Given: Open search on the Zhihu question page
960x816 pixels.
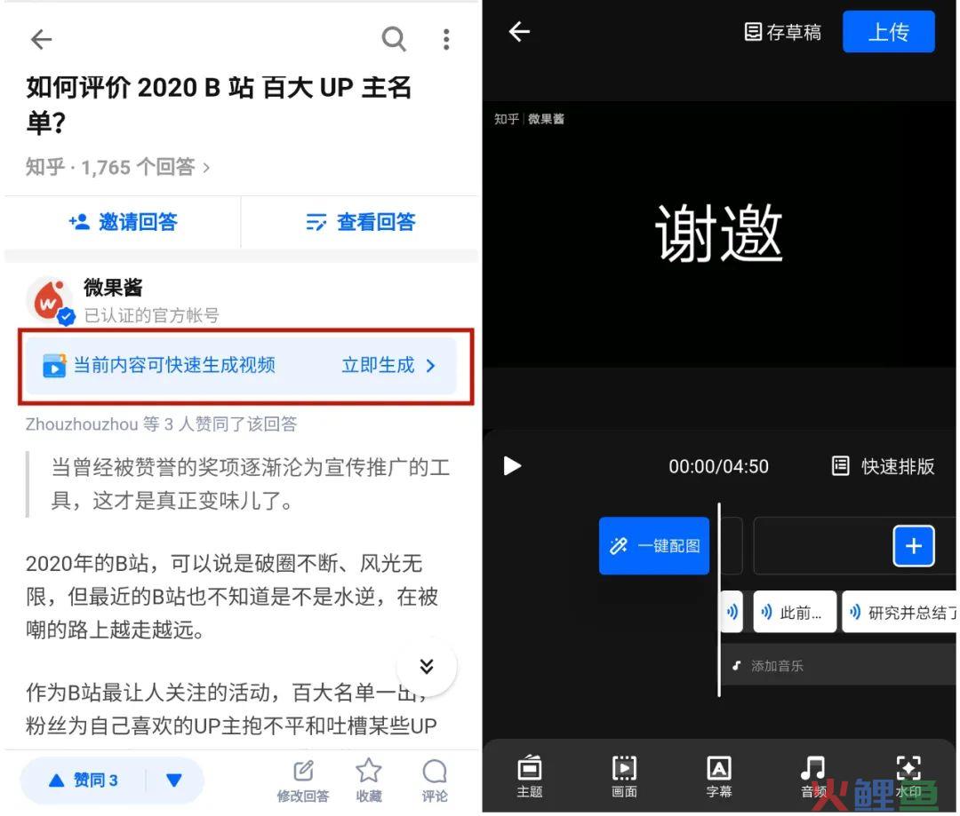Looking at the screenshot, I should tap(394, 39).
